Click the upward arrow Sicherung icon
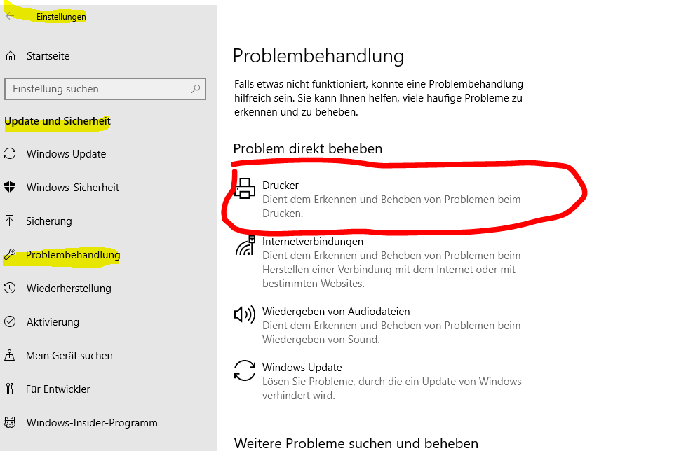This screenshot has height=451, width=700. pyautogui.click(x=9, y=221)
